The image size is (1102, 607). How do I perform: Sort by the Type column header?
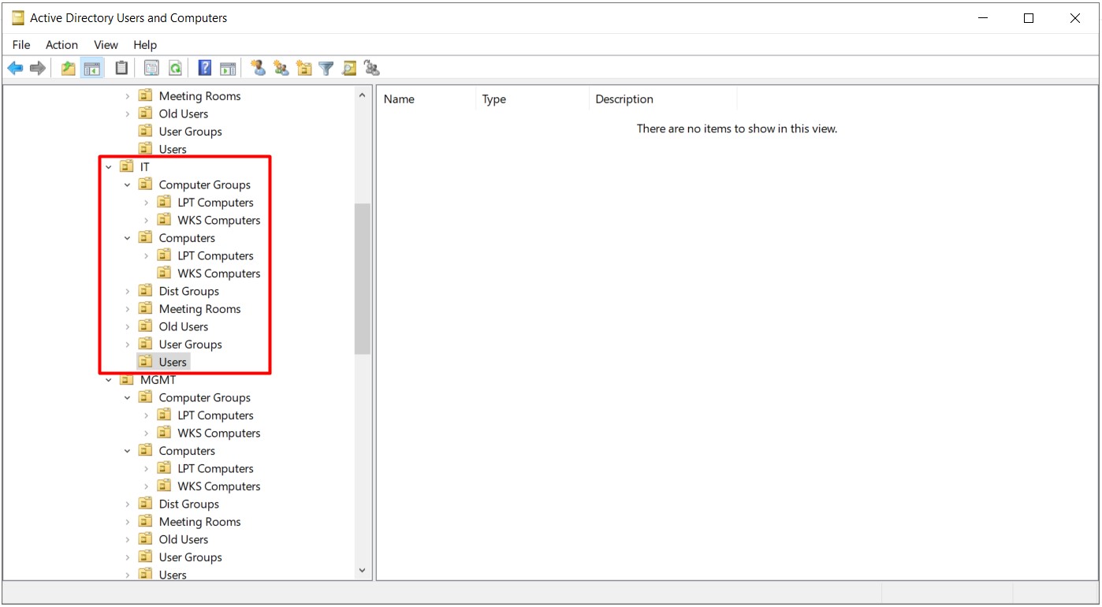tap(533, 99)
